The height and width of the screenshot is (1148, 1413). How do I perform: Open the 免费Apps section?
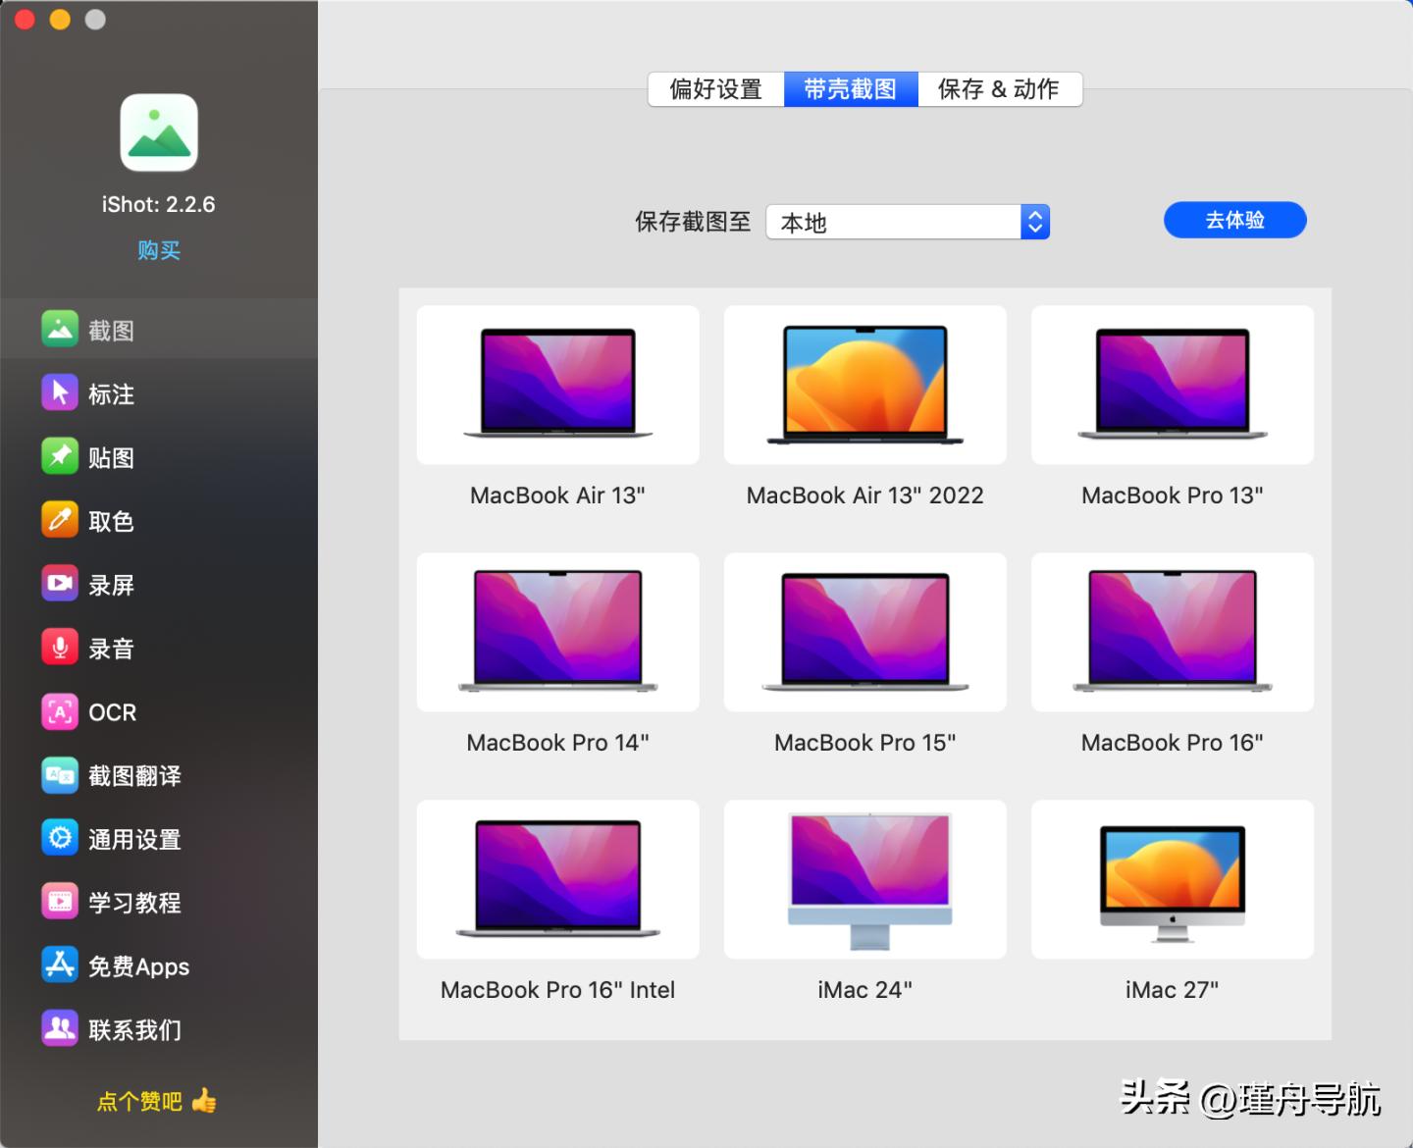137,966
